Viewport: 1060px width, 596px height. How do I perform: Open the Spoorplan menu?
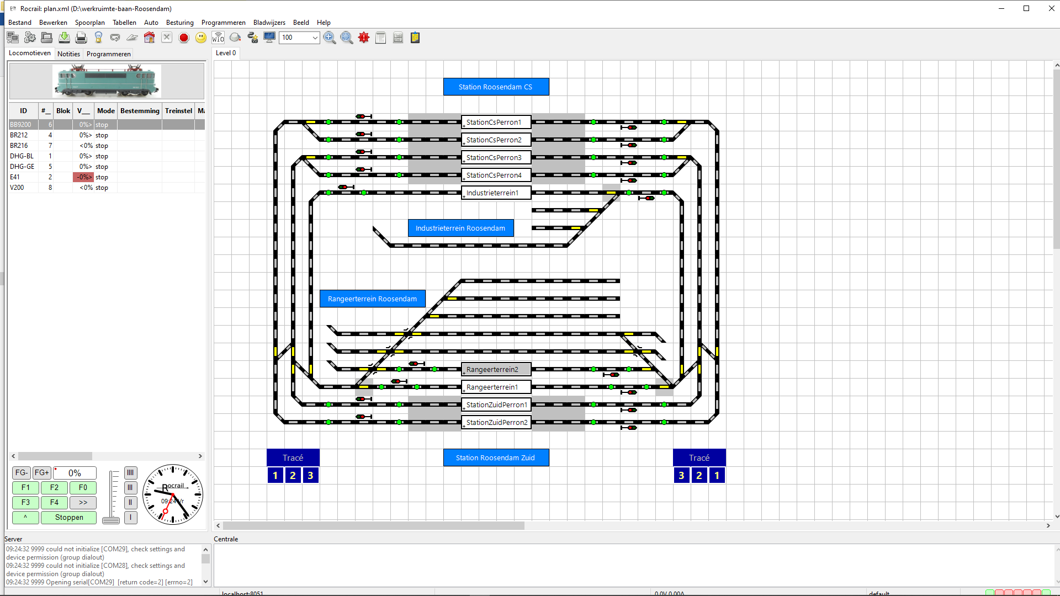(x=89, y=23)
